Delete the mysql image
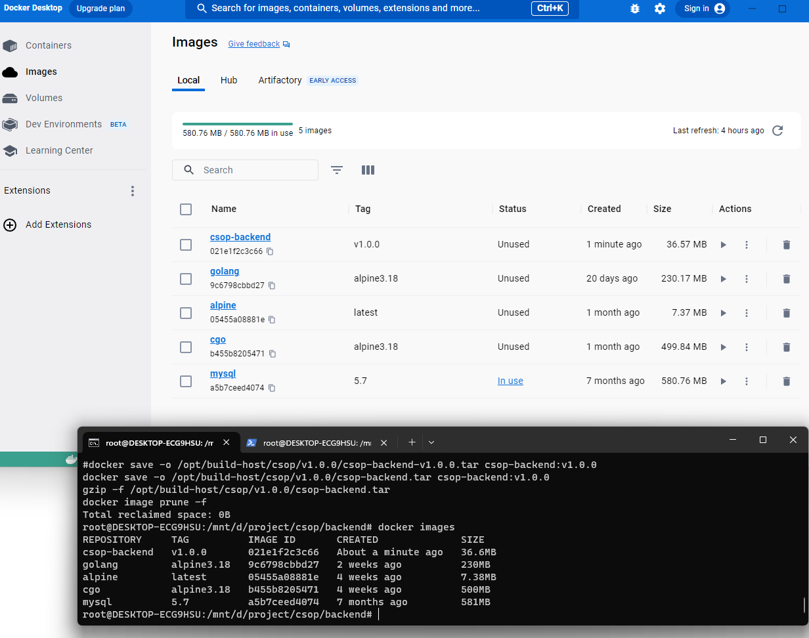 click(x=787, y=381)
